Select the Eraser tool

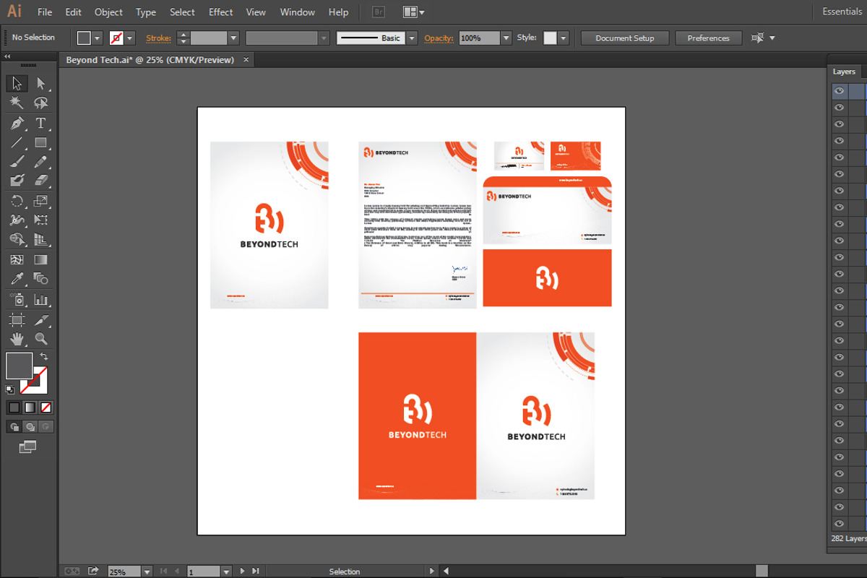(x=41, y=180)
